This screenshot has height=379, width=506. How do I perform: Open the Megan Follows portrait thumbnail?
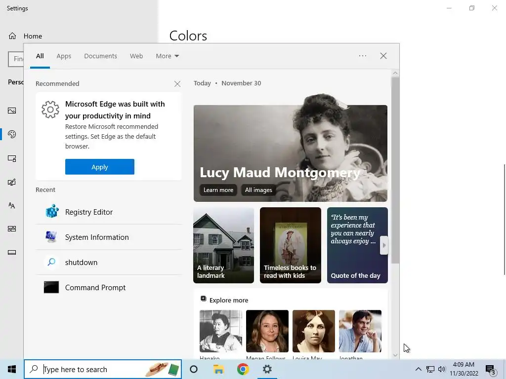[267, 331]
